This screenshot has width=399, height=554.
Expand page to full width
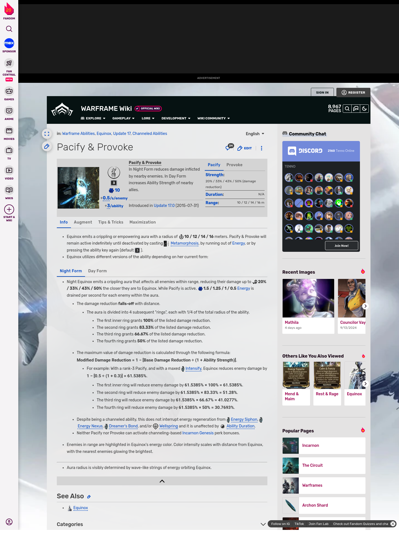click(47, 134)
